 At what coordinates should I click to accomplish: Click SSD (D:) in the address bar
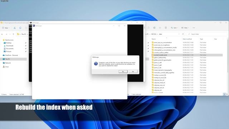click(154, 34)
